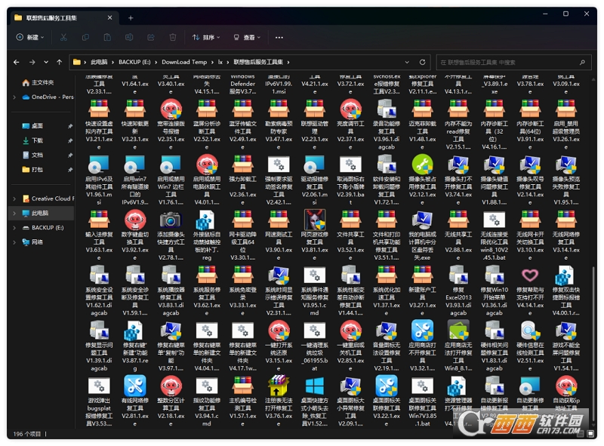Image resolution: width=604 pixels, height=446 pixels.
Task: Click the Copy icon in the toolbar
Action: coord(85,38)
